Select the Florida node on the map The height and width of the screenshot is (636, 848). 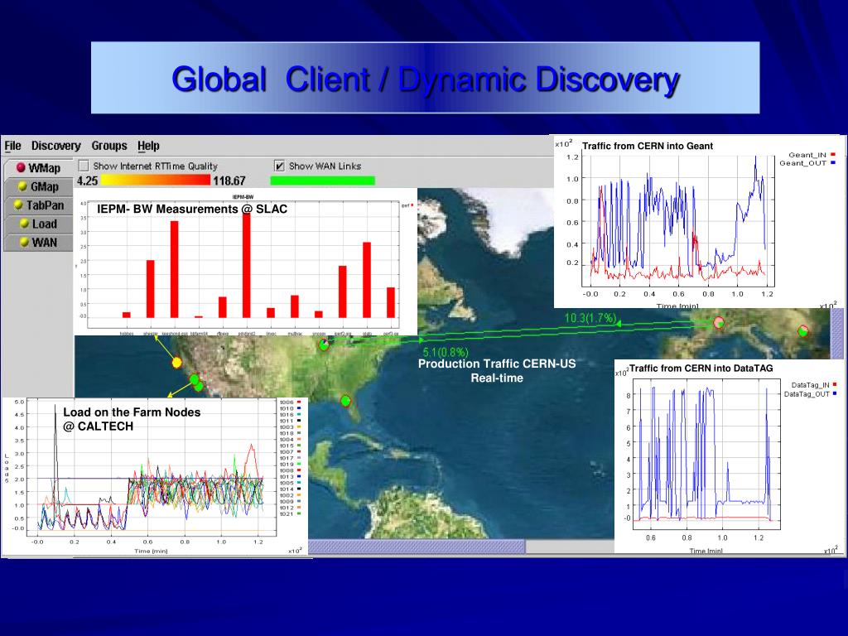click(x=345, y=402)
